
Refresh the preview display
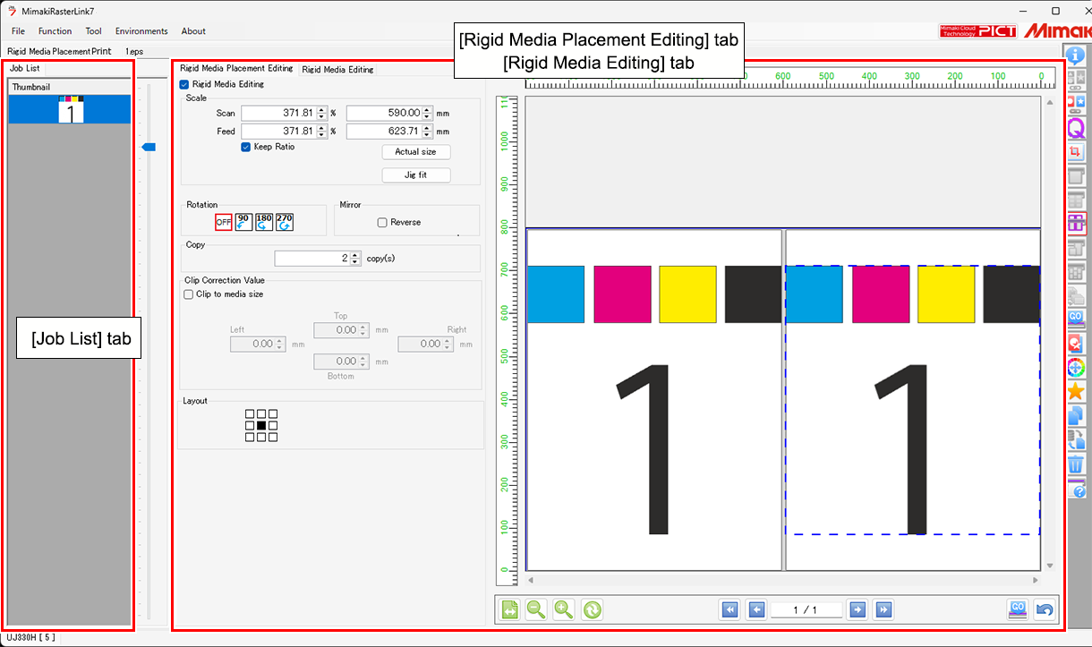click(592, 609)
